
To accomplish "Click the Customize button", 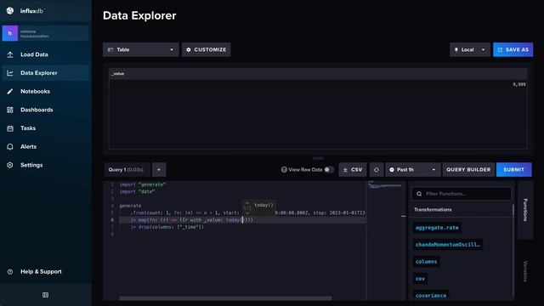I will click(206, 49).
